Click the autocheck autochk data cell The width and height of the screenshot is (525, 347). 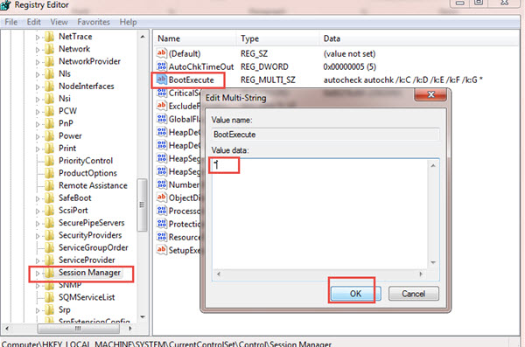403,80
